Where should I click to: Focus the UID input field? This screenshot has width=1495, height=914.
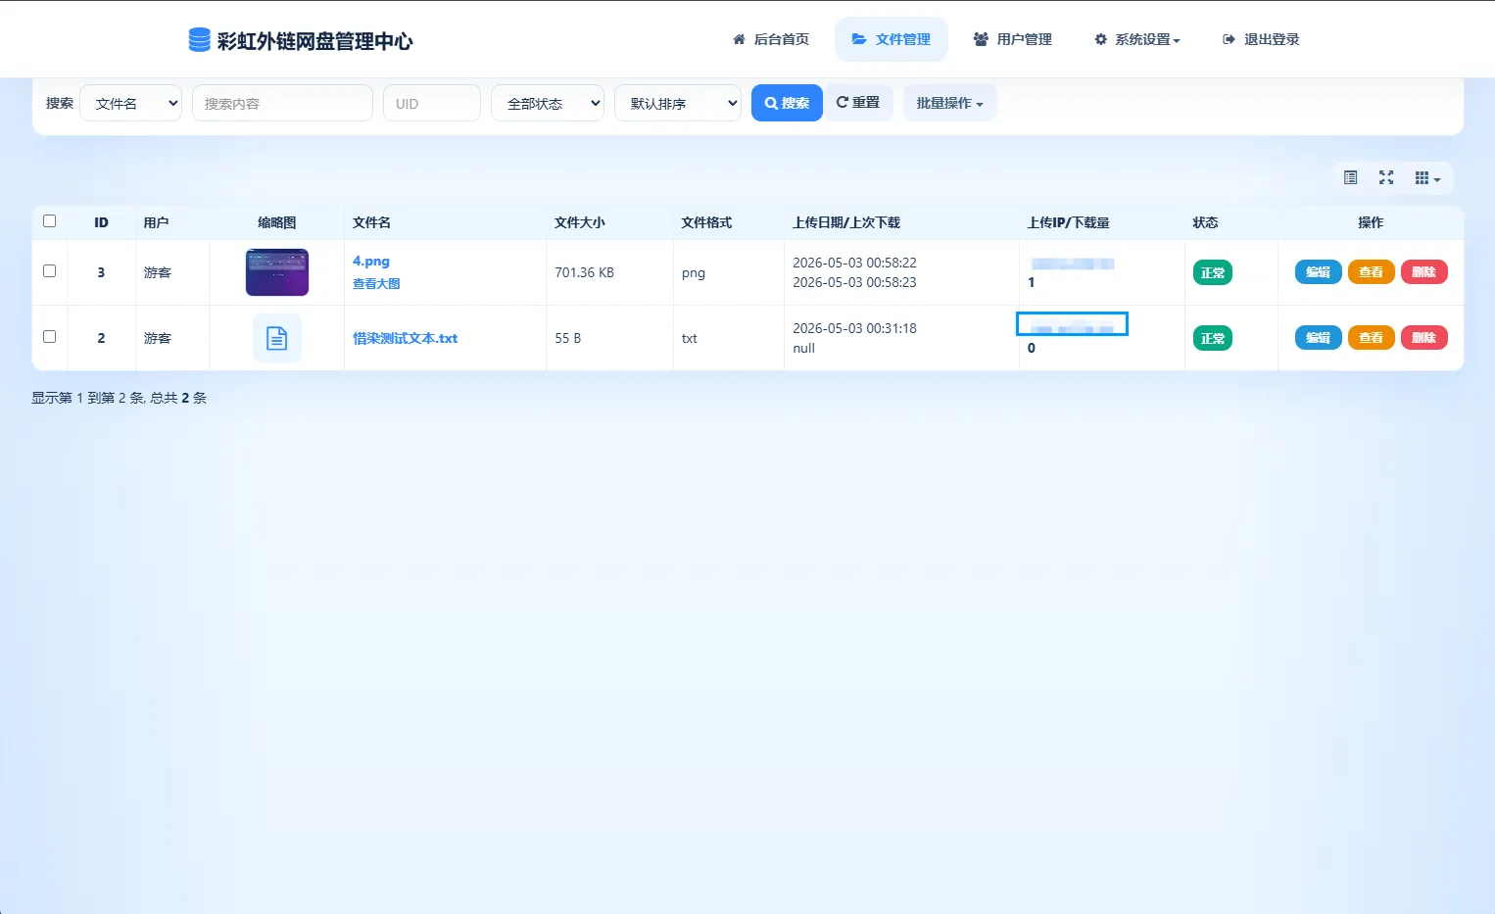tap(432, 103)
